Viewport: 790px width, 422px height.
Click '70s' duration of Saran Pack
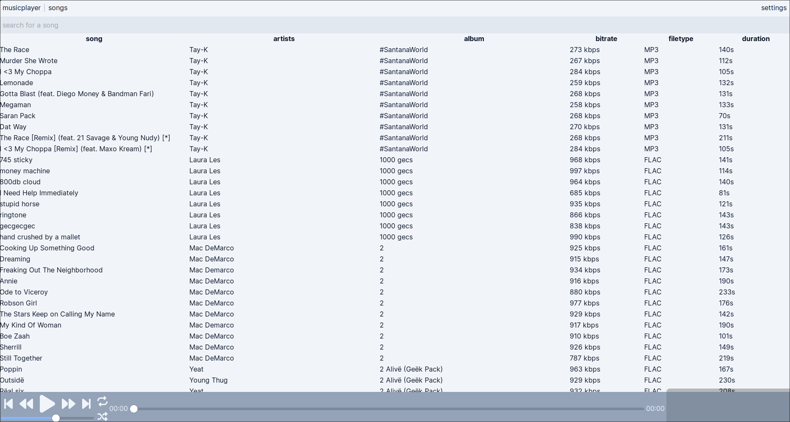(x=724, y=116)
